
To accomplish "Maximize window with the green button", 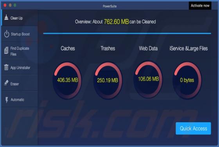I will pyautogui.click(x=15, y=5).
